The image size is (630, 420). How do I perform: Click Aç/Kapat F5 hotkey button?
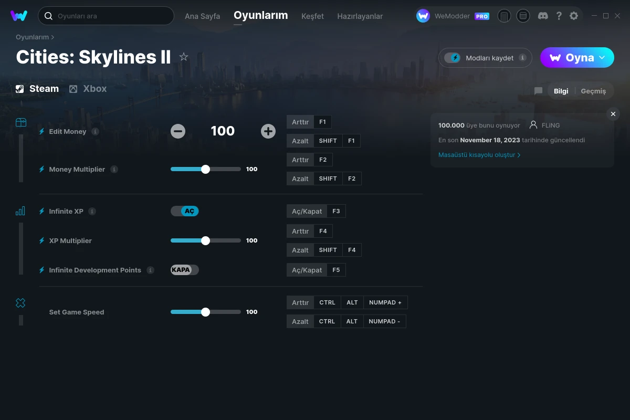[x=316, y=270]
